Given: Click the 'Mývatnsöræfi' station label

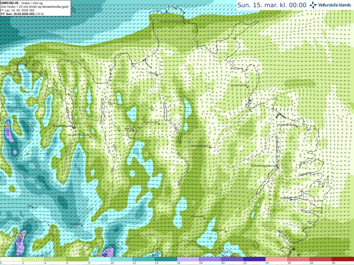Looking at the screenshot, I should pyautogui.click(x=151, y=122).
